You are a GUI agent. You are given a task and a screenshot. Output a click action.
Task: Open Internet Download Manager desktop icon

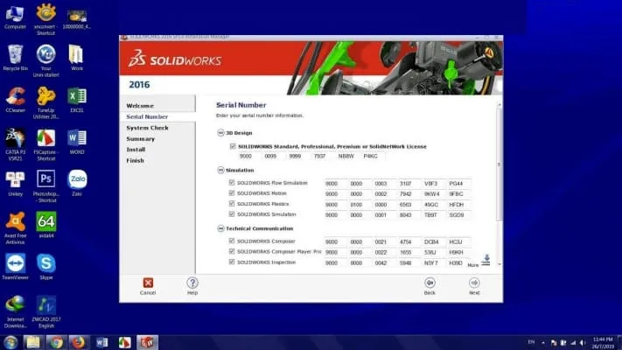tap(15, 312)
